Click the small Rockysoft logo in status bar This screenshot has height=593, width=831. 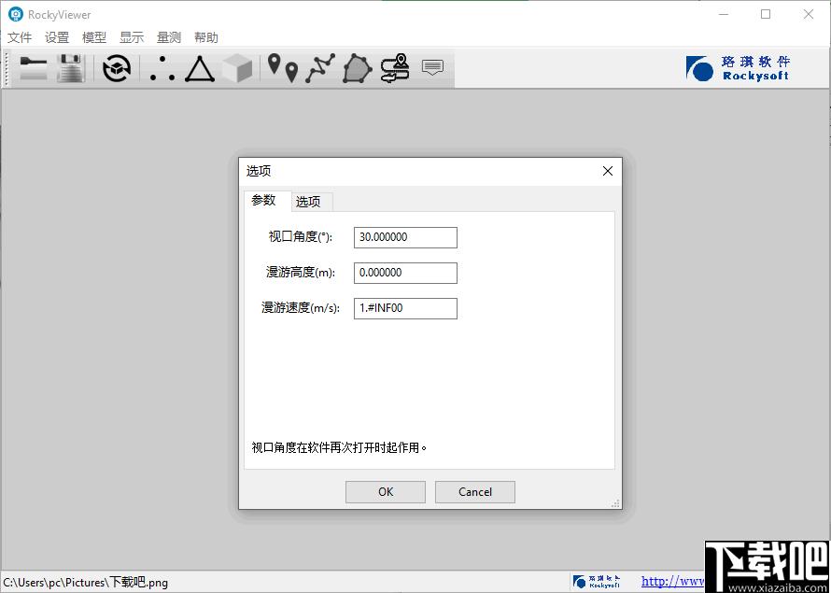(597, 582)
